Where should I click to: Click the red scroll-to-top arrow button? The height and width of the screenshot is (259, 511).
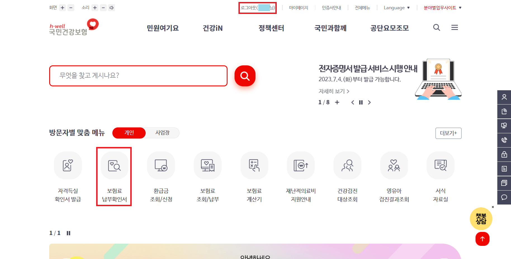coord(482,239)
